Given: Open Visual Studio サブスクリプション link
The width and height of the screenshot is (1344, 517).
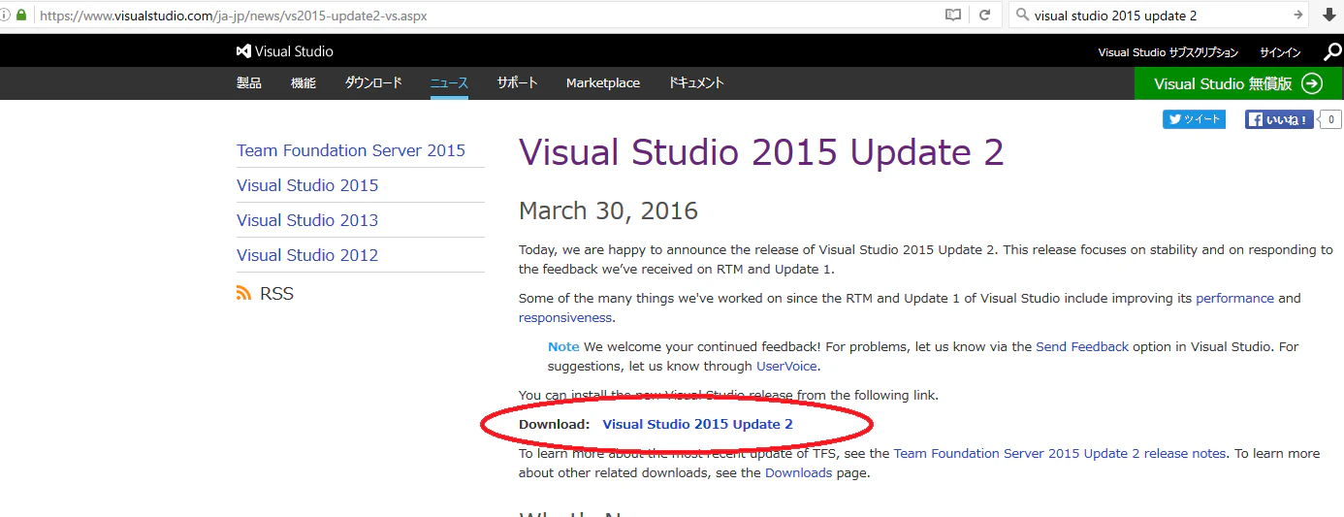Looking at the screenshot, I should [1168, 52].
